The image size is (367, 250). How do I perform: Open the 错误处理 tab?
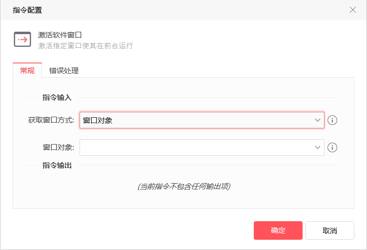[64, 70]
